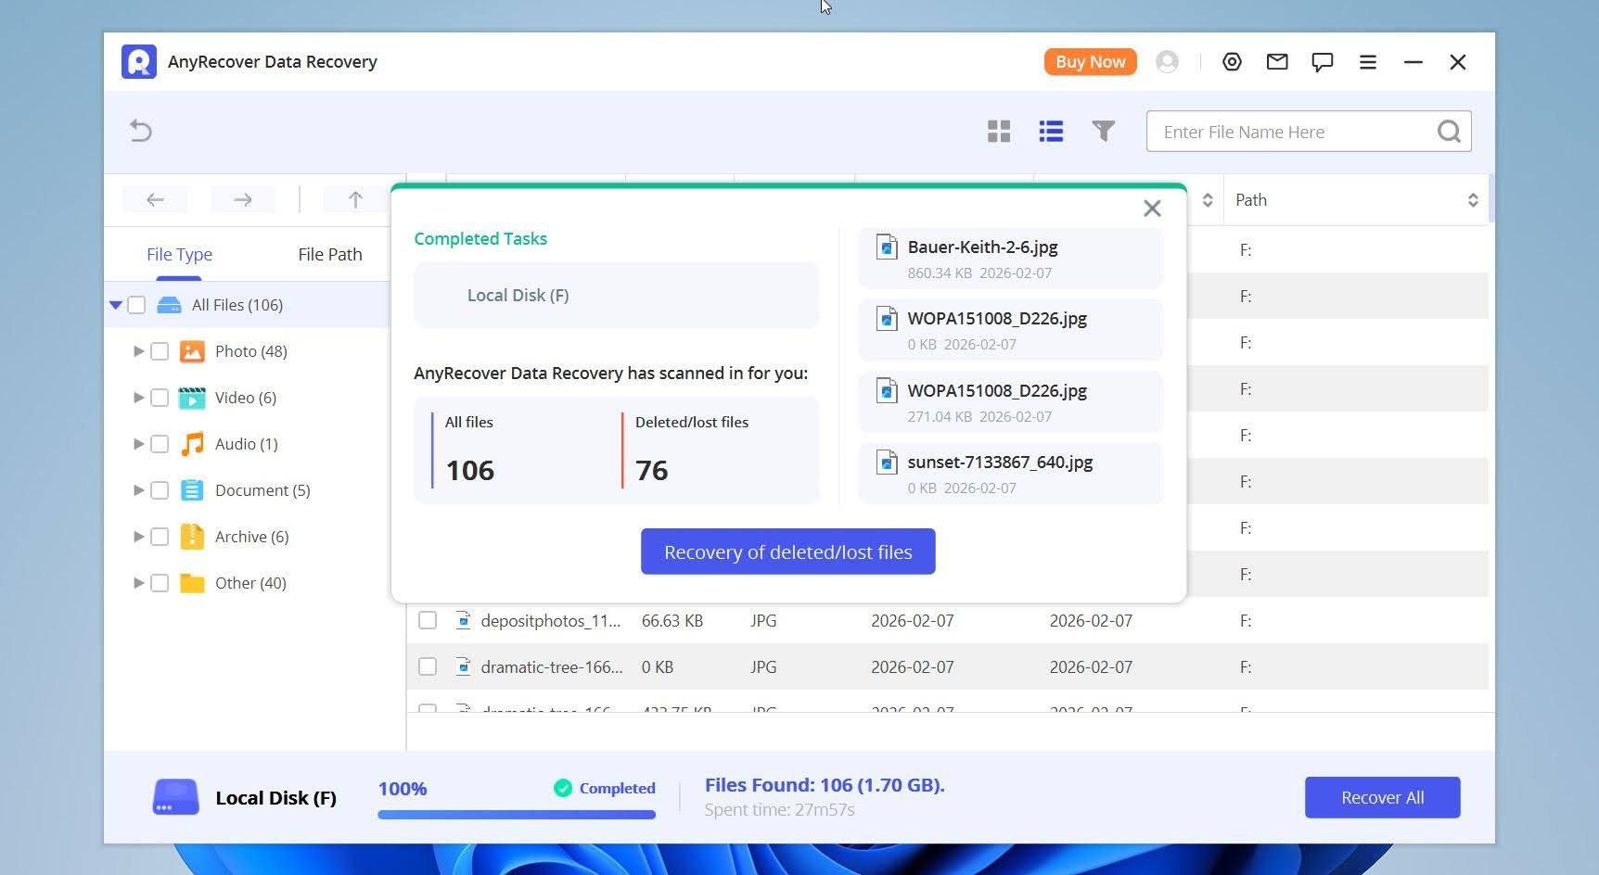This screenshot has width=1599, height=875.
Task: Expand the Photo (48) category
Action: pos(138,351)
